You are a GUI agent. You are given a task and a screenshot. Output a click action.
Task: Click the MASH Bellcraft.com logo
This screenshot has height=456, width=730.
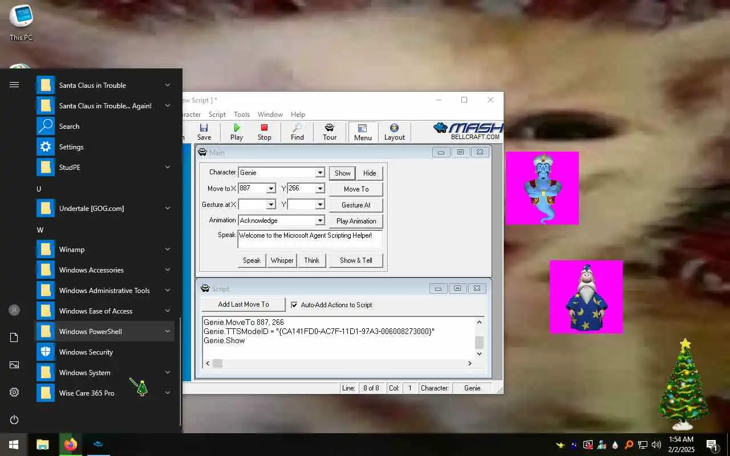coord(468,131)
